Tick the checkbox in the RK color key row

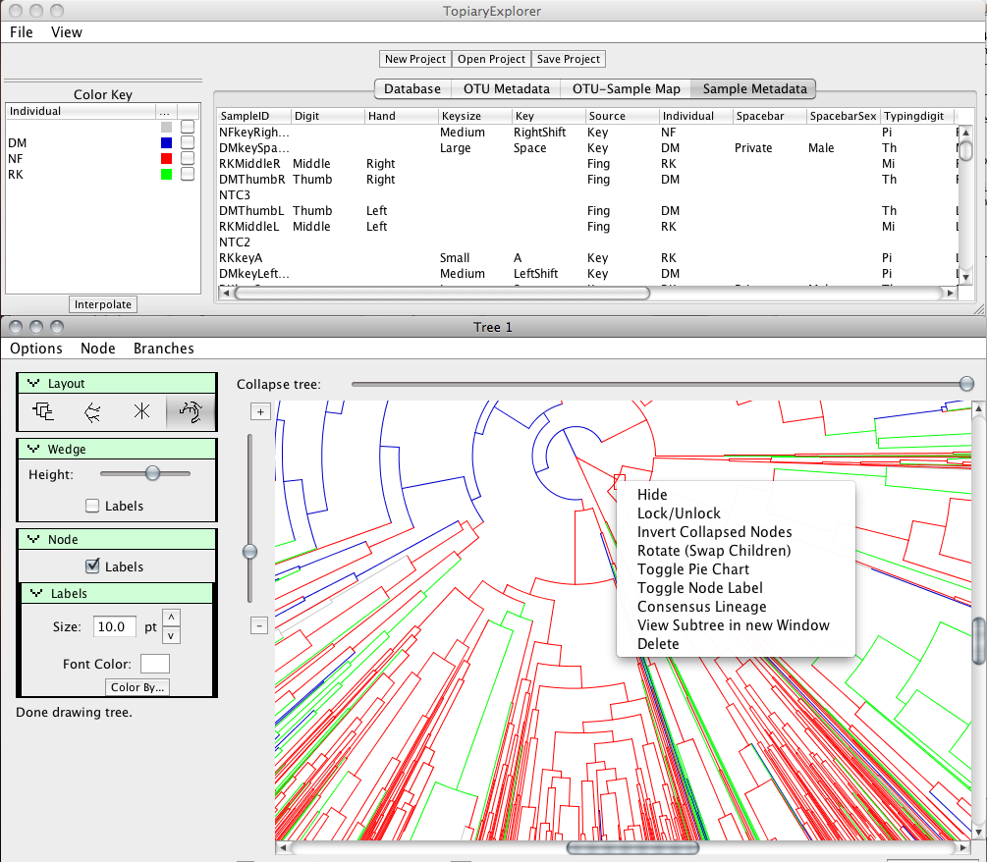coord(188,174)
